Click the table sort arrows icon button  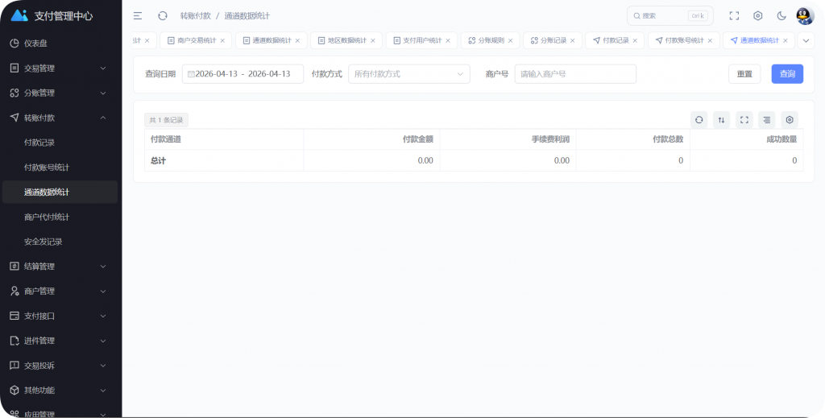[721, 120]
